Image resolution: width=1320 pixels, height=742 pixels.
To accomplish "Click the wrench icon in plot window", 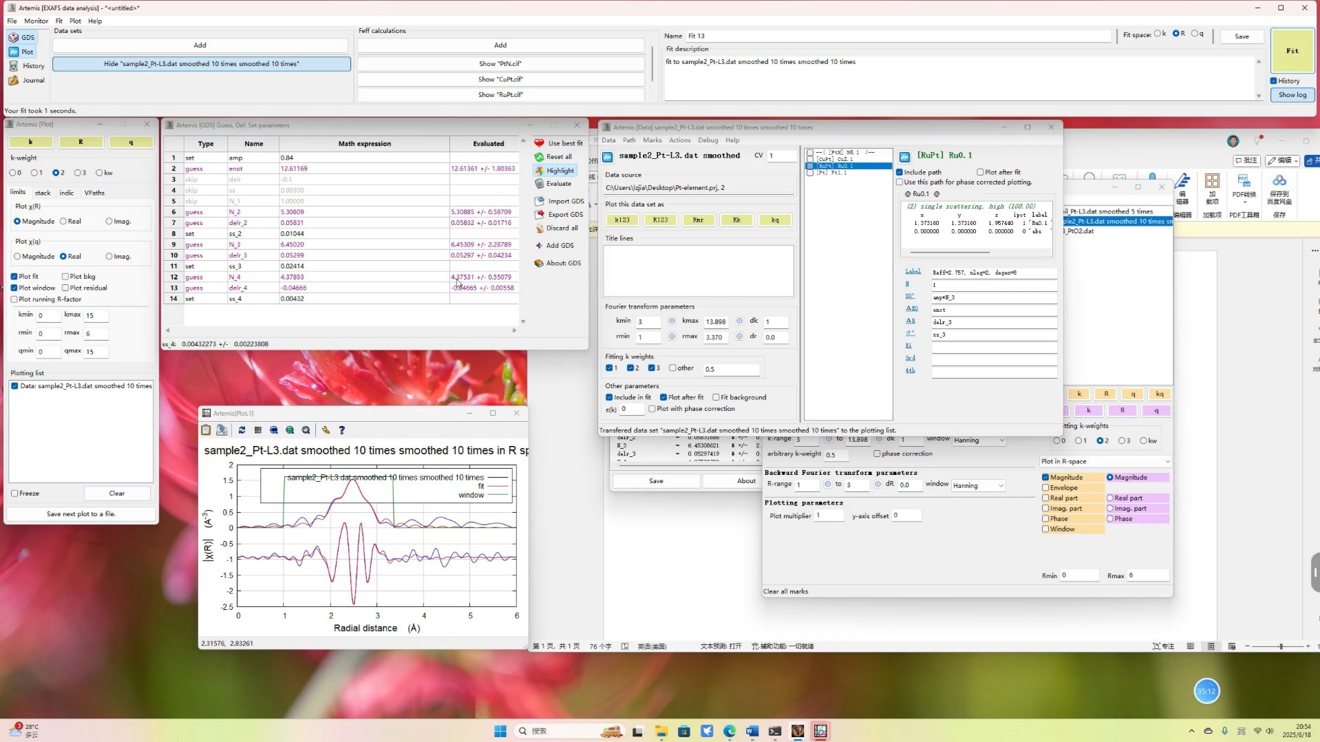I will point(326,430).
